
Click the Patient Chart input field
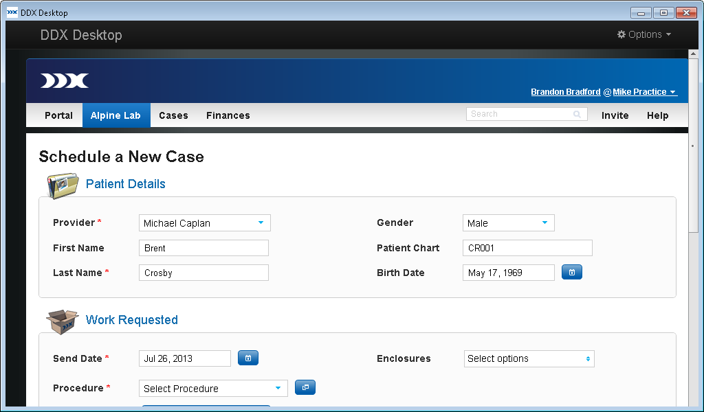tap(527, 248)
